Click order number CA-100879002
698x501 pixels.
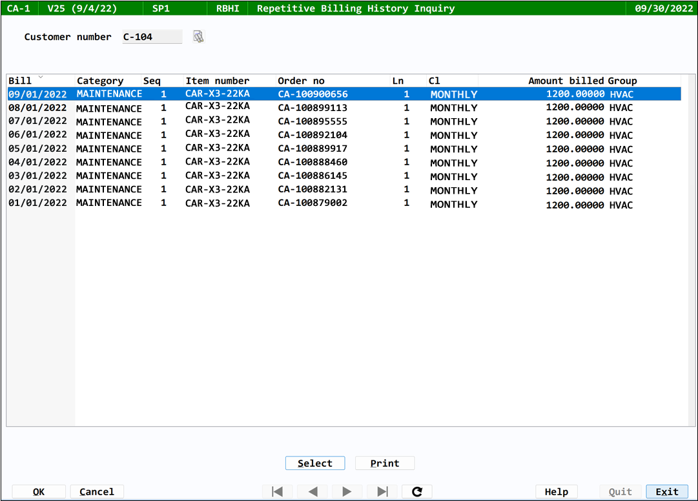point(313,203)
